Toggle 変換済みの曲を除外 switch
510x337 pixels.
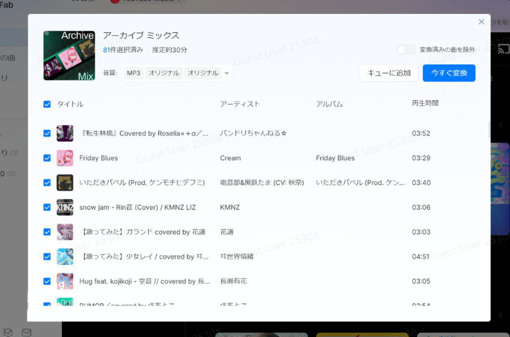406,50
